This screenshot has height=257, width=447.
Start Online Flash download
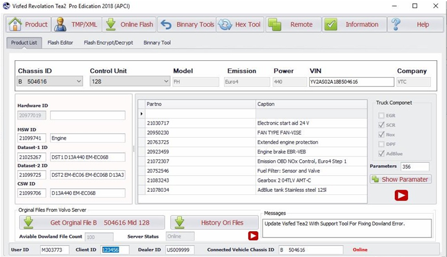tap(129, 24)
